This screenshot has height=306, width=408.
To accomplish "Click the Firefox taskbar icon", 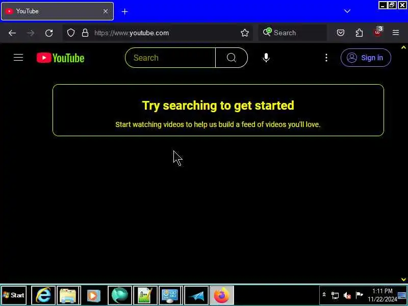I will click(x=222, y=295).
